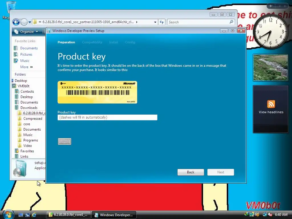Switch to Windows Developer taskbar button
292x219 pixels.
tap(114, 215)
